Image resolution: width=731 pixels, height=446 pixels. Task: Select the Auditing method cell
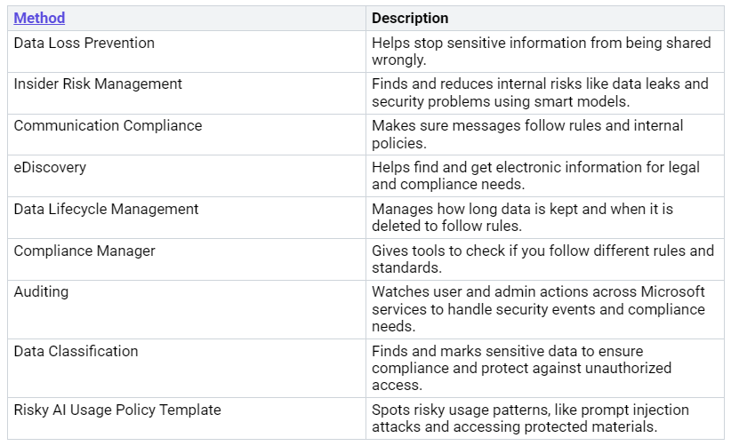(x=41, y=291)
